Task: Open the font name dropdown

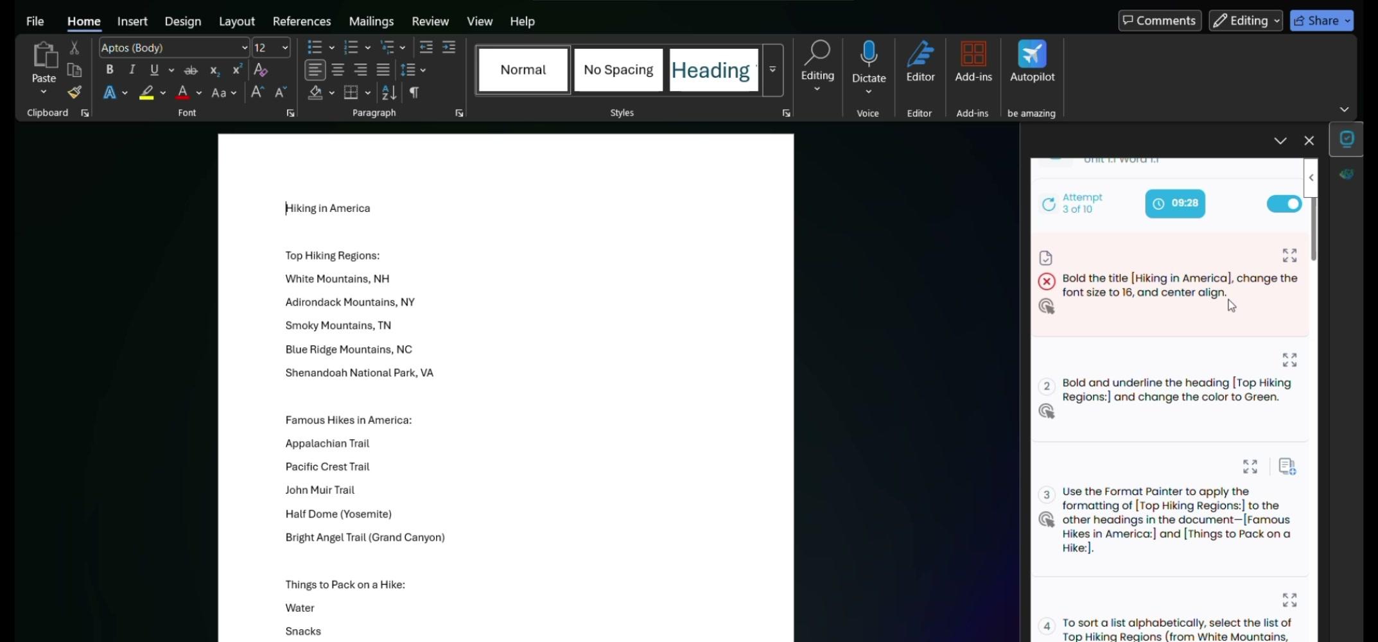Action: [x=244, y=48]
